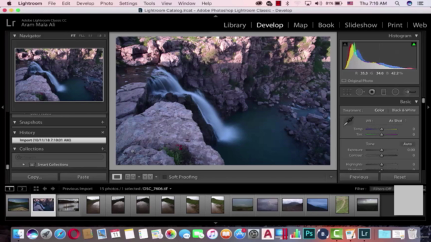The image size is (431, 242).
Task: Switch to Loupe view icon in toolbar
Action: pos(117,177)
